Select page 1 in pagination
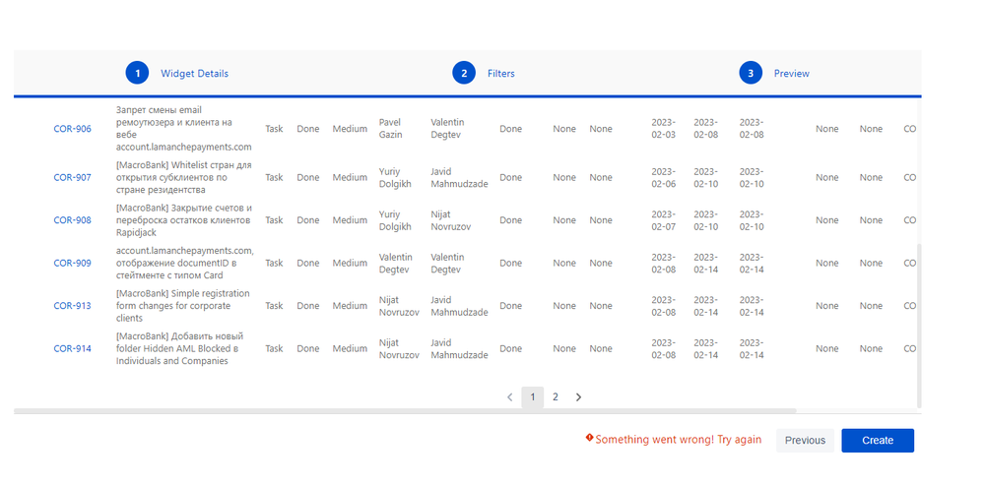 [533, 397]
